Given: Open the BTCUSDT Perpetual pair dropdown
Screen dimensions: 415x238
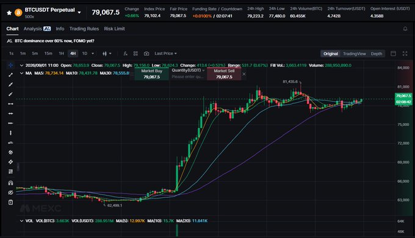Looking at the screenshot, I should click(x=79, y=12).
